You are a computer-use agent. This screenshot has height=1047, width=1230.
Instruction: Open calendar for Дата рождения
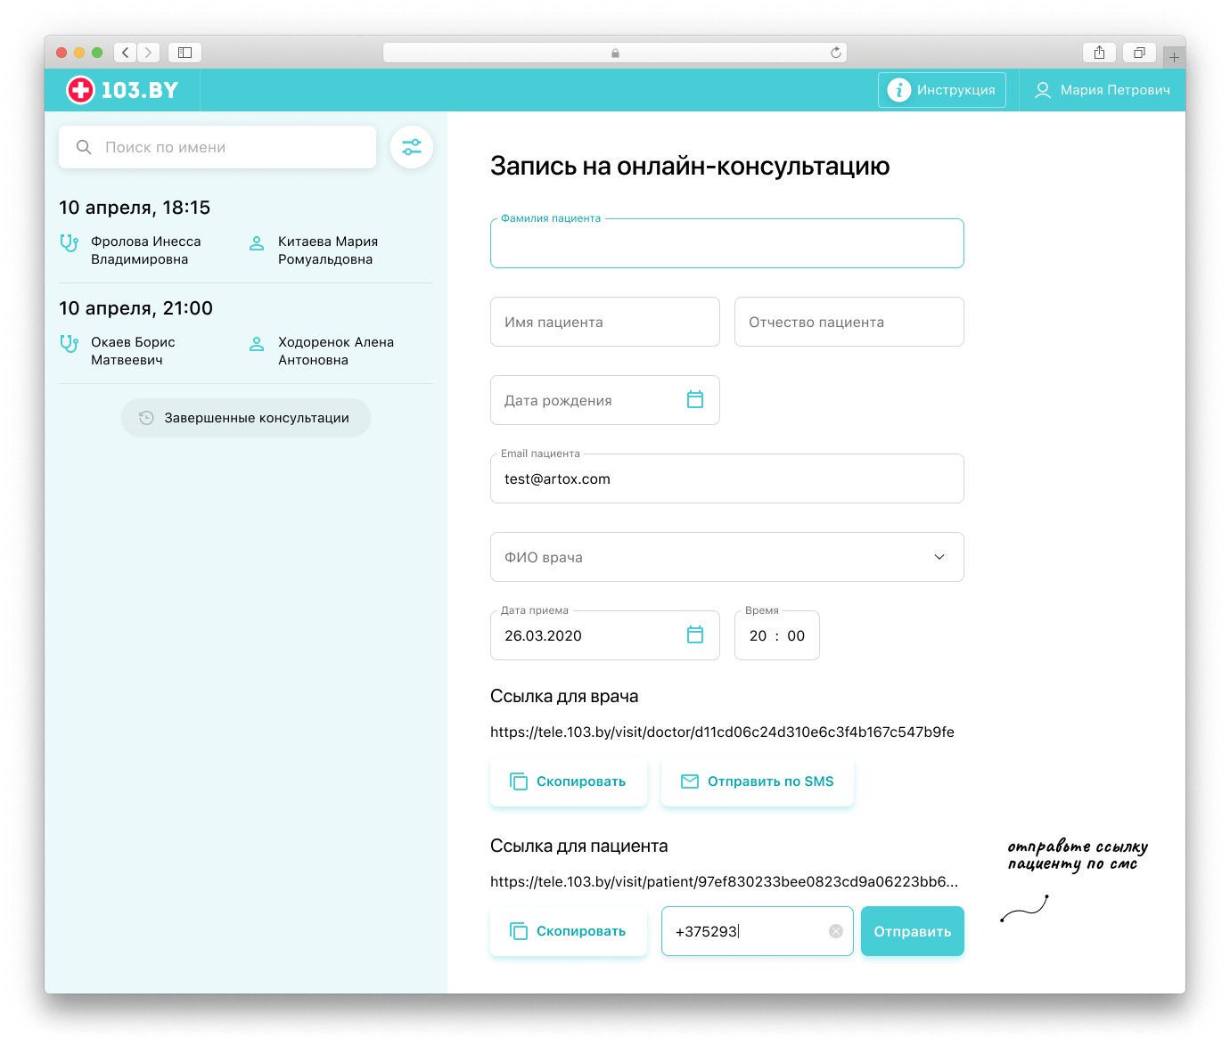tap(695, 400)
